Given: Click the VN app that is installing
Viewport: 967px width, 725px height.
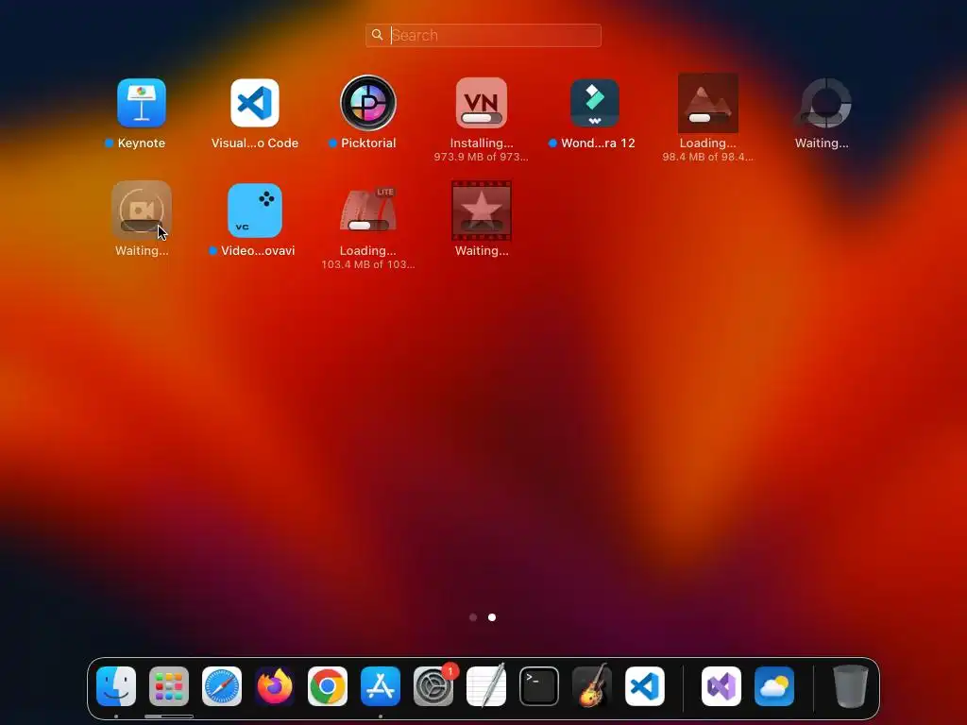Looking at the screenshot, I should pos(482,103).
